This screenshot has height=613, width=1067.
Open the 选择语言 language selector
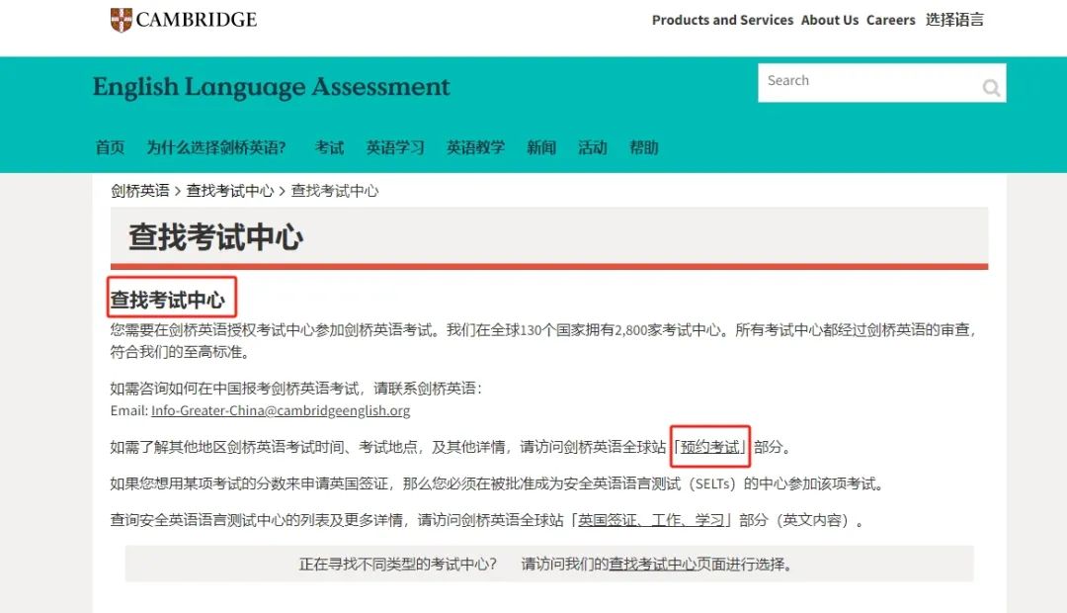coord(954,20)
